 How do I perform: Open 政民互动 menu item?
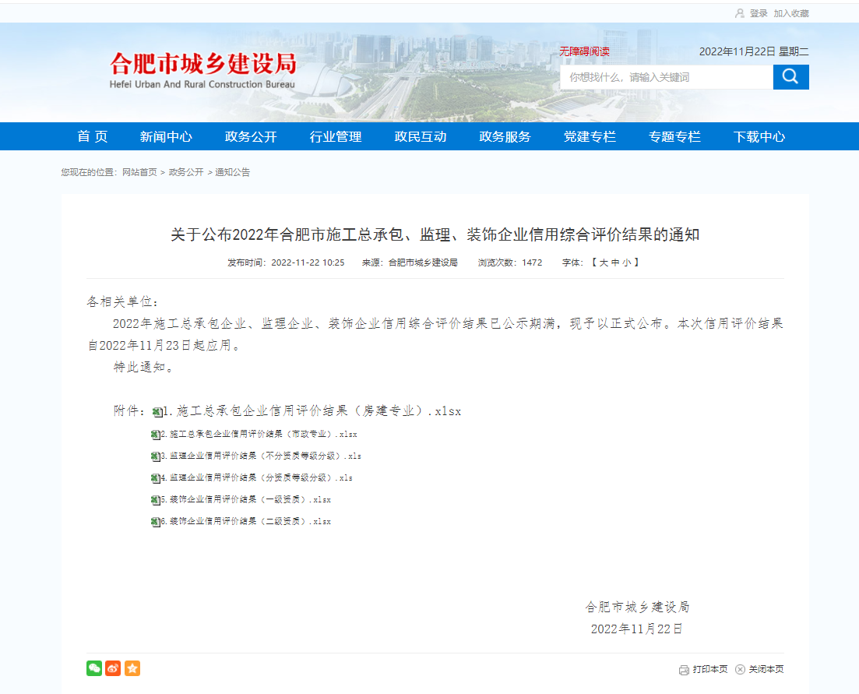421,136
